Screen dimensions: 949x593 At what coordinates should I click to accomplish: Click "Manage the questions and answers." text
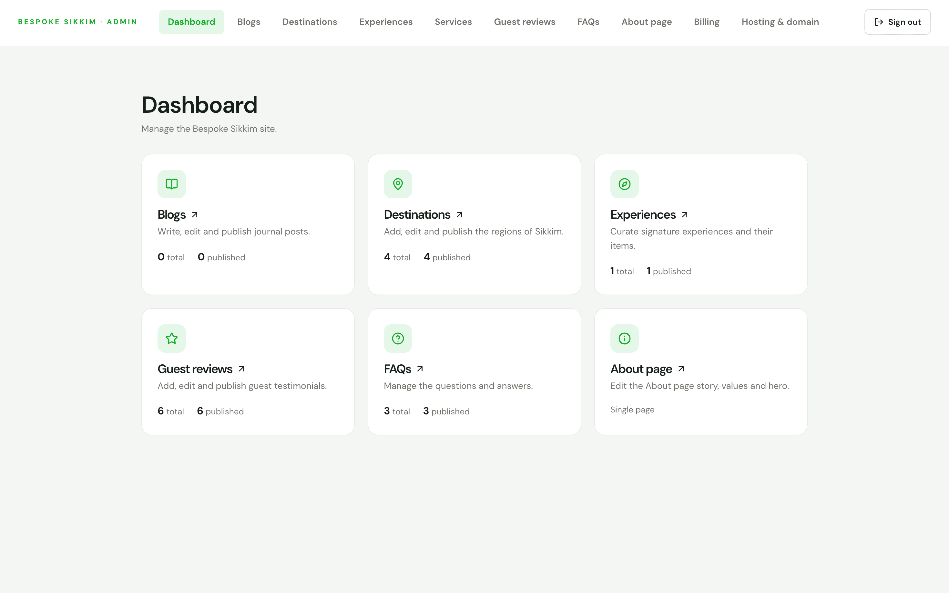(458, 386)
